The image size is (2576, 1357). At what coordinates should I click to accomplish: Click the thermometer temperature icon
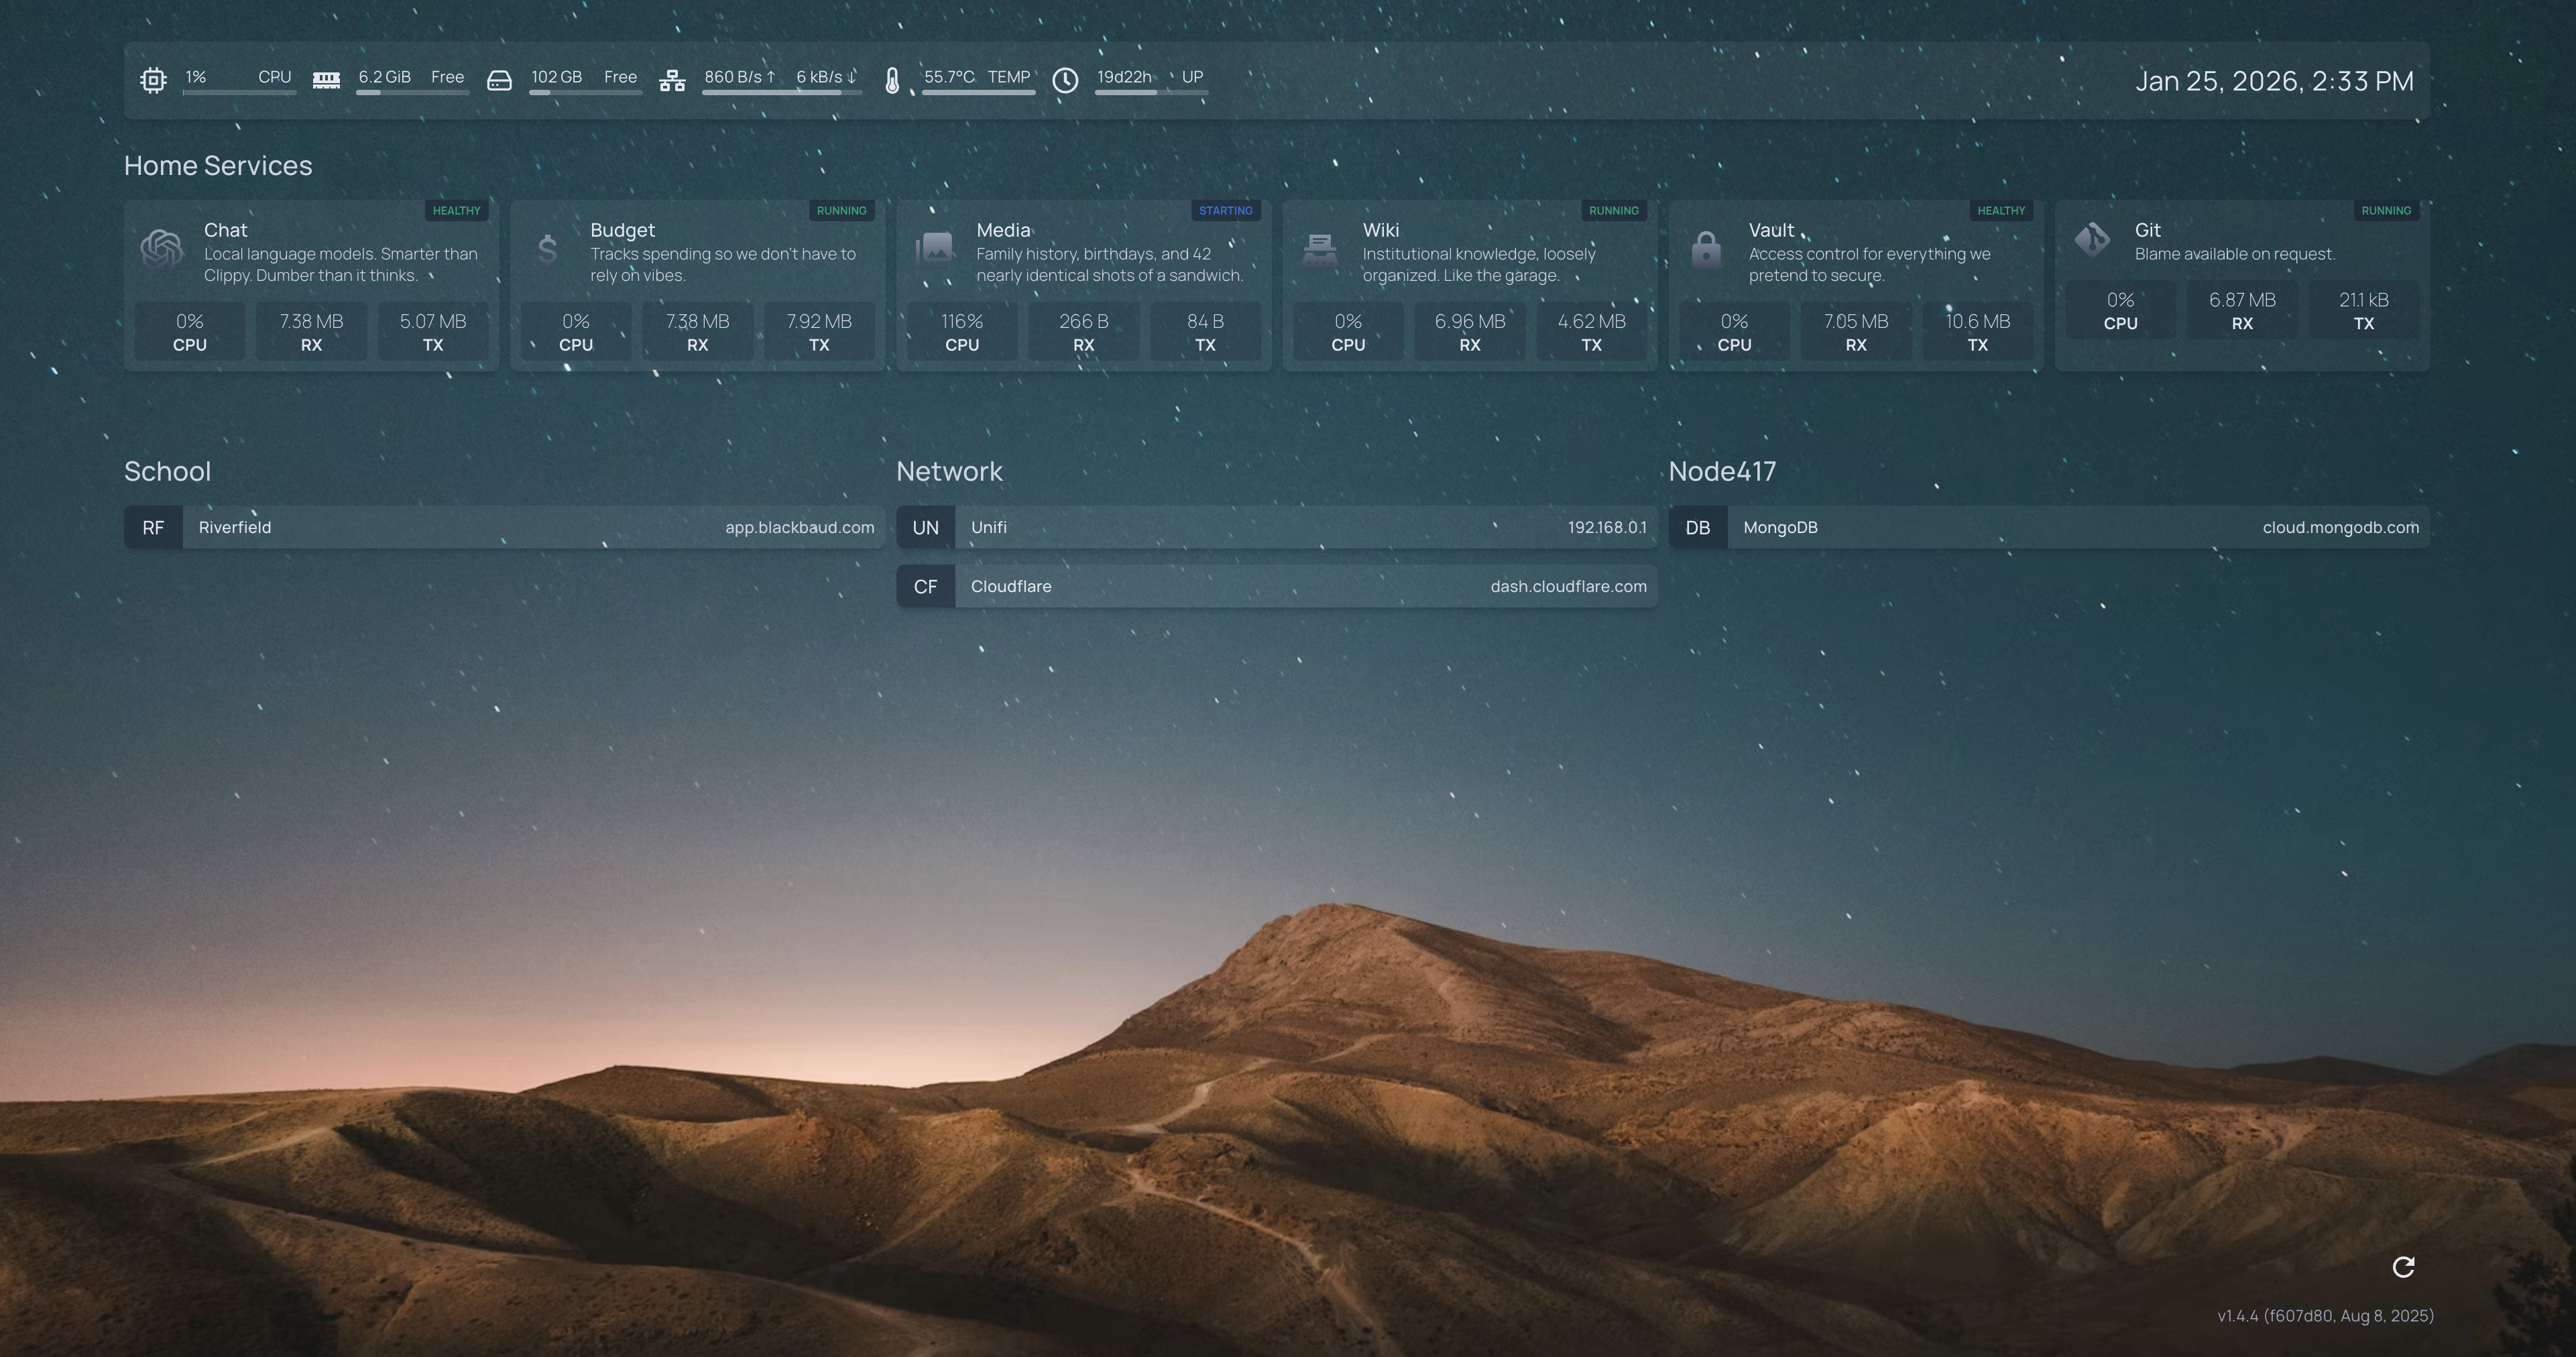[893, 80]
